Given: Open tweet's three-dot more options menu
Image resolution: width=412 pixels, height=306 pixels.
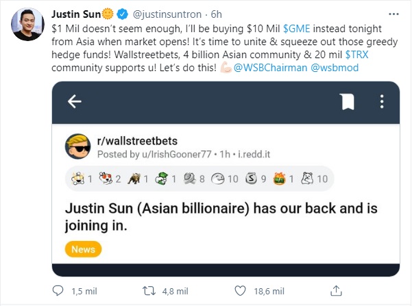Looking at the screenshot, I should [x=393, y=14].
